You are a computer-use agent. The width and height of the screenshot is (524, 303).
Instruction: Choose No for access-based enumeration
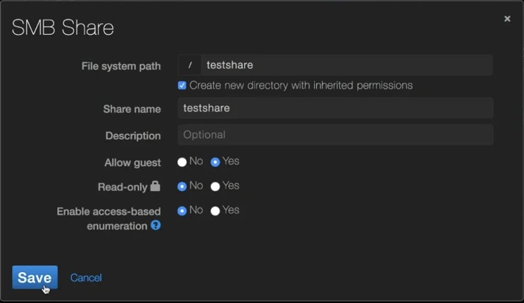pyautogui.click(x=182, y=211)
